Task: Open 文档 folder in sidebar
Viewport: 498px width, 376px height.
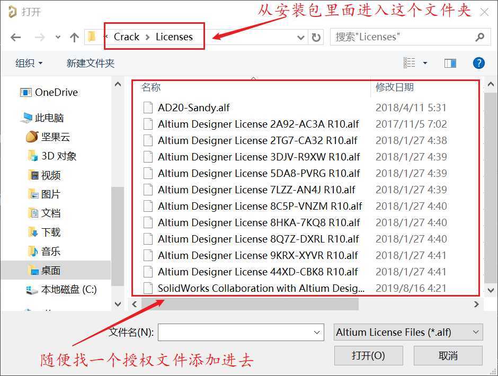Action: [45, 213]
